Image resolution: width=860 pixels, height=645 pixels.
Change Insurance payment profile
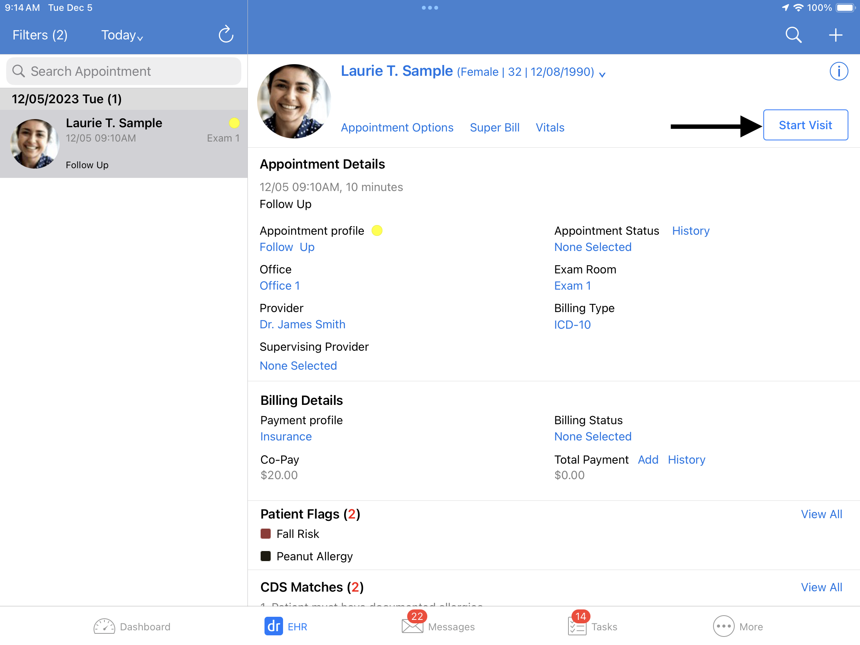tap(286, 437)
